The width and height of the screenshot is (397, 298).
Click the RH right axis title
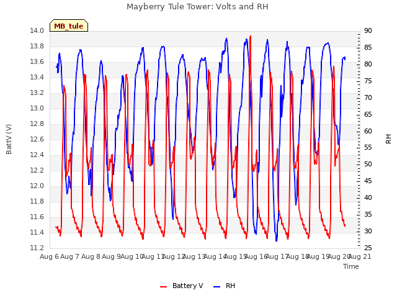tap(388, 139)
